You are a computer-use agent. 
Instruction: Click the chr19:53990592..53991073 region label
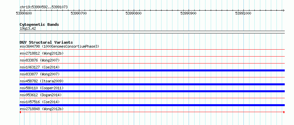[44, 7]
